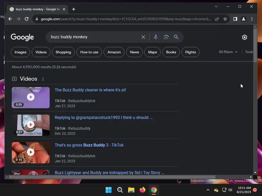
Task: Play the 0:15 video thumbnail
Action: point(31,153)
